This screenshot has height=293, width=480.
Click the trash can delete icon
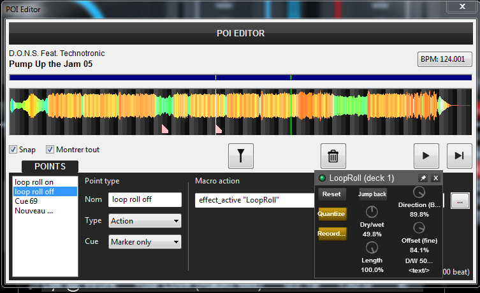pyautogui.click(x=333, y=155)
